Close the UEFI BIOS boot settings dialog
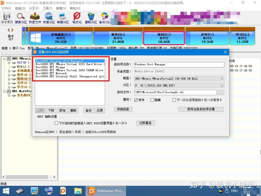This screenshot has height=196, width=261. point(225,52)
